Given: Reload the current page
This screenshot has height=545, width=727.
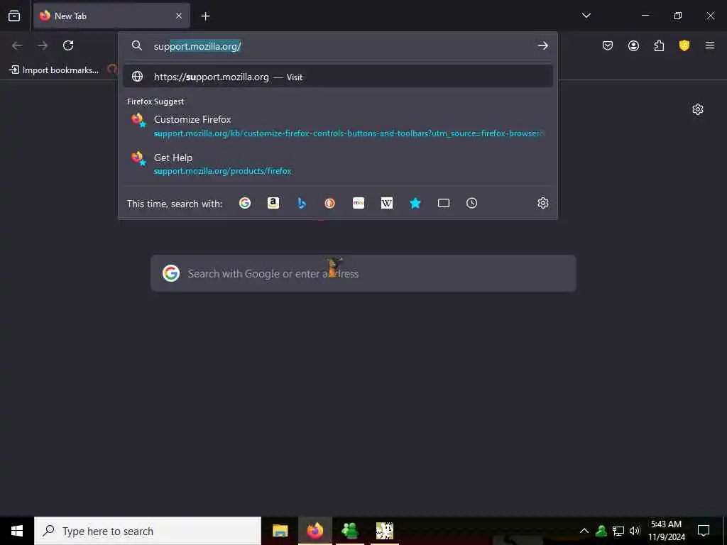Looking at the screenshot, I should [68, 45].
